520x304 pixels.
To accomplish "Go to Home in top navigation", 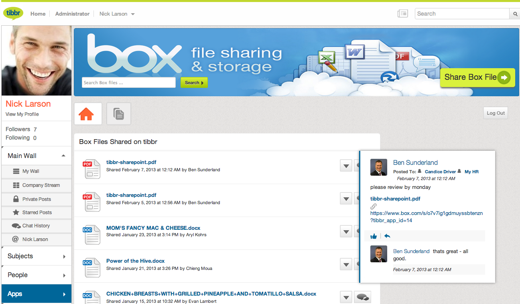I will point(38,14).
